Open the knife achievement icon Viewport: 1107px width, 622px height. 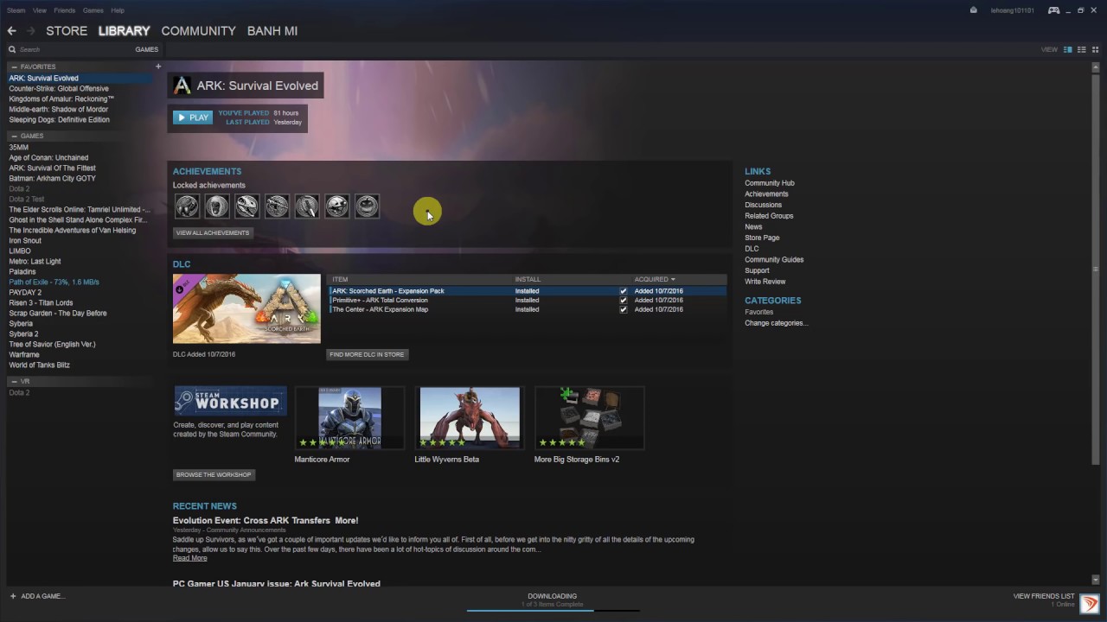[x=307, y=206]
